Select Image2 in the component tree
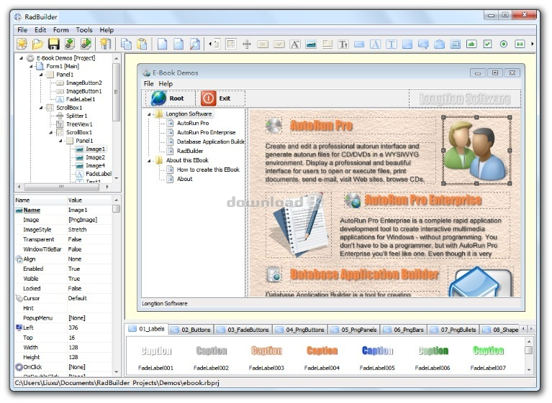The width and height of the screenshot is (552, 403). click(95, 157)
